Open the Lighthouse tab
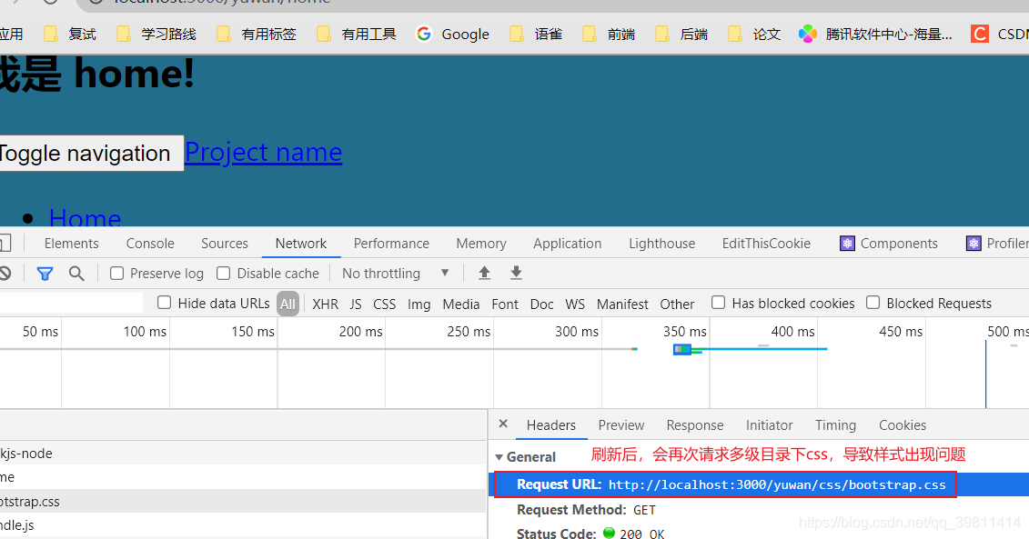Image resolution: width=1029 pixels, height=539 pixels. (x=661, y=244)
